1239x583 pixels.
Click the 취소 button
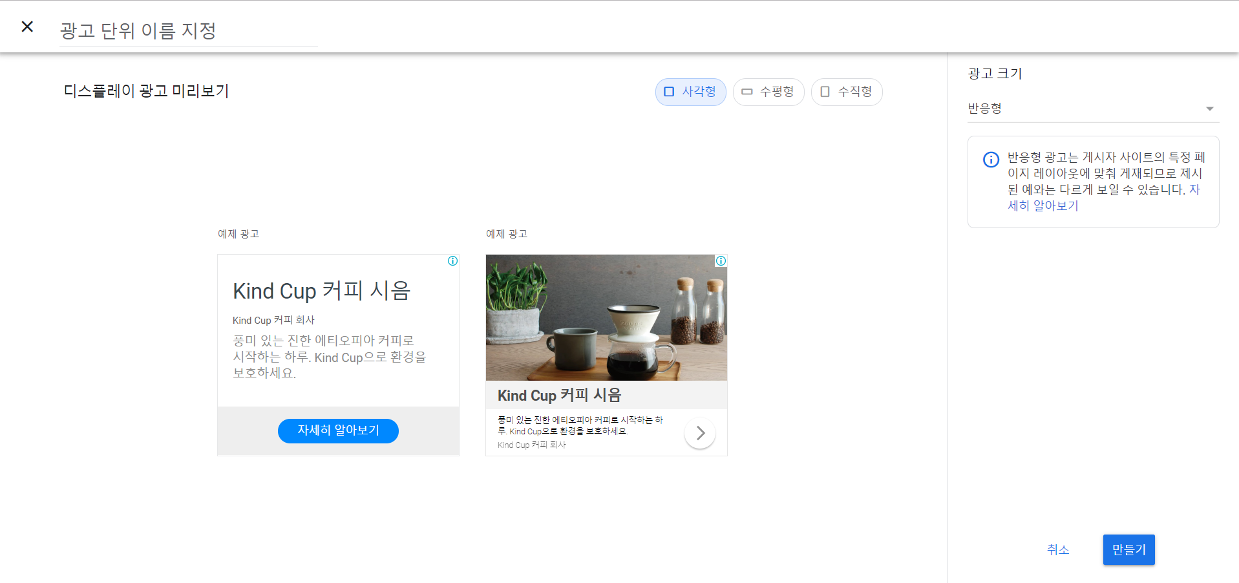pos(1058,550)
